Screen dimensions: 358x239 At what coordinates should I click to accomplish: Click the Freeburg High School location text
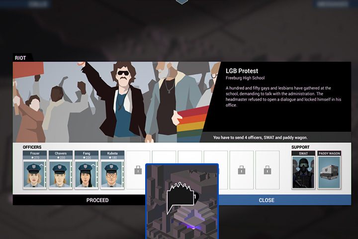[245, 78]
